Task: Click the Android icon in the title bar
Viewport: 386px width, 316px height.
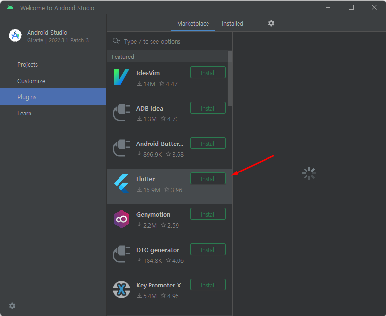Action: tap(10, 8)
